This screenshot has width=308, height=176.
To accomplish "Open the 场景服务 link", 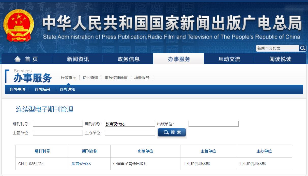I will click(x=142, y=78).
